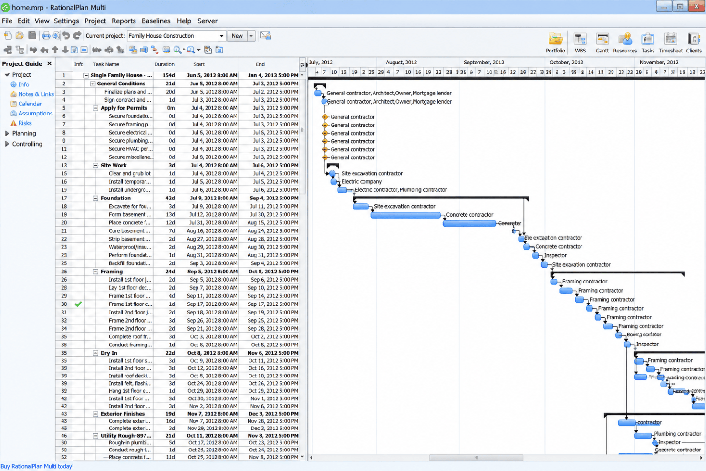Link tasks icon in toolbar
The width and height of the screenshot is (706, 471).
click(97, 50)
